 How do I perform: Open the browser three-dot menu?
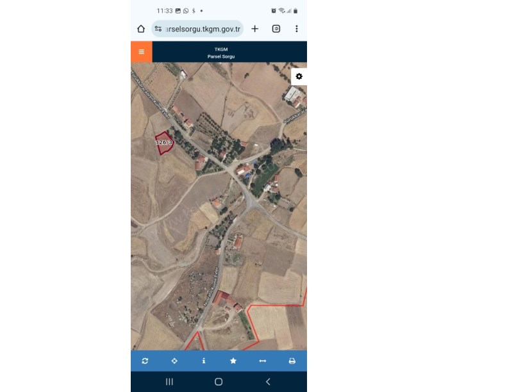(297, 29)
